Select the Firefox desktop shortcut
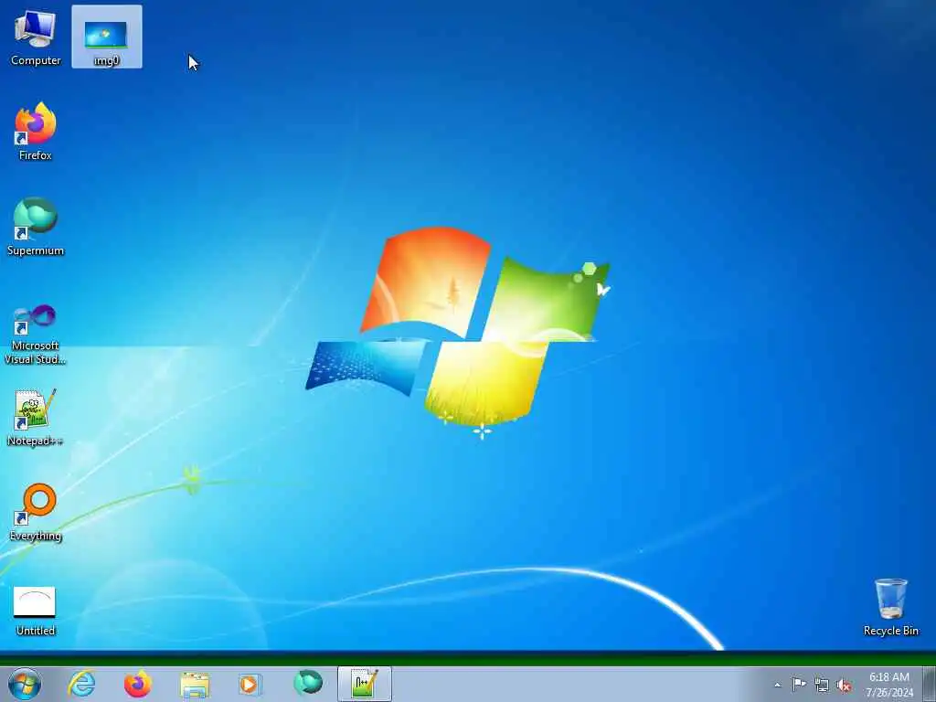The width and height of the screenshot is (936, 702). [x=36, y=132]
